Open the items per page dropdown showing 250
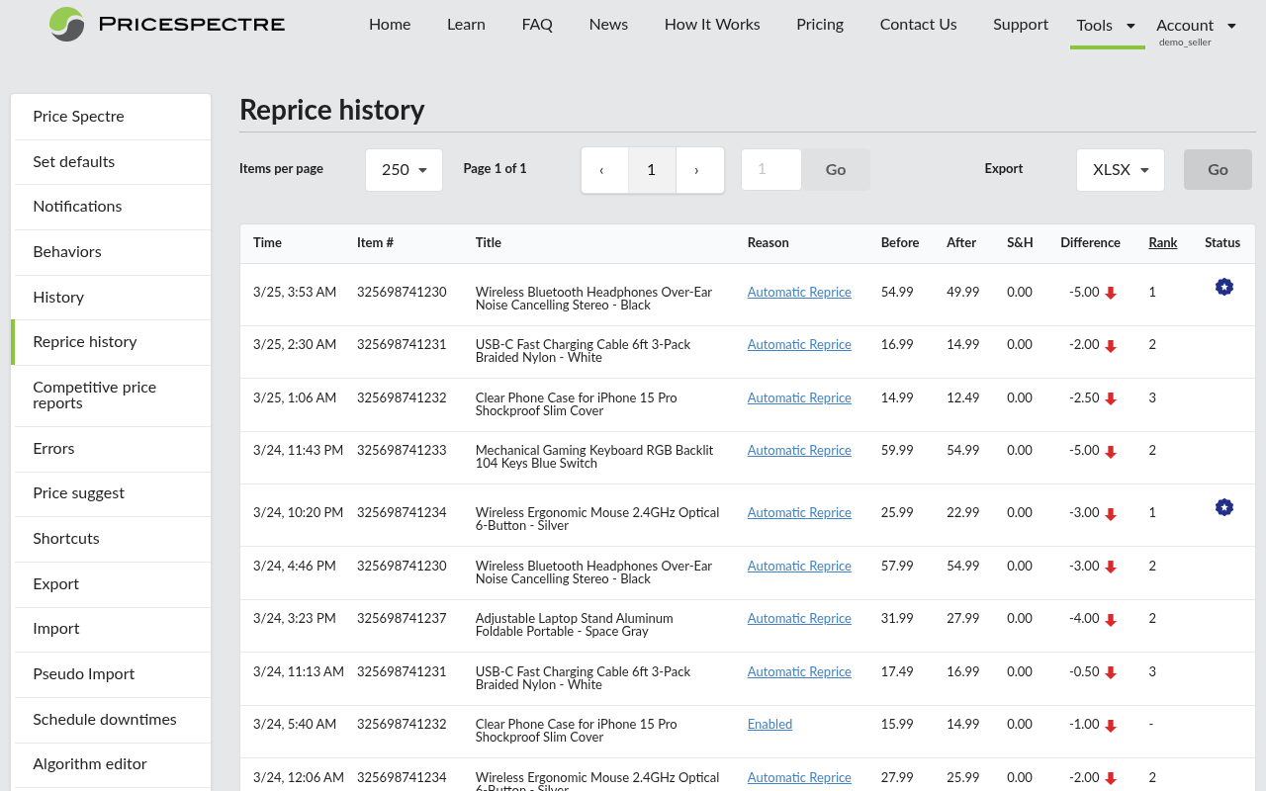The height and width of the screenshot is (791, 1266). pos(404,169)
